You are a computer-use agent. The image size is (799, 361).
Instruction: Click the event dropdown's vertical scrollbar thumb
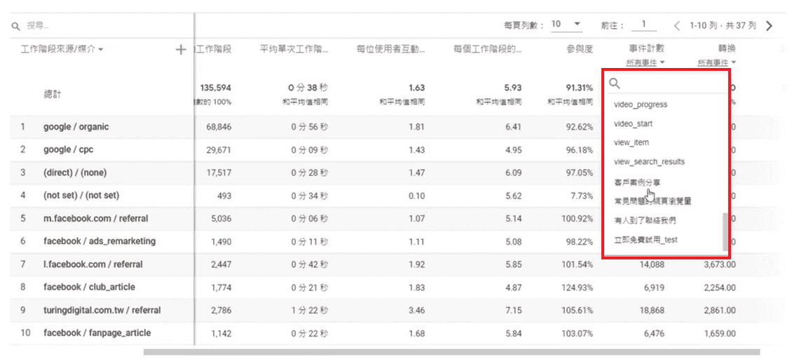point(725,233)
